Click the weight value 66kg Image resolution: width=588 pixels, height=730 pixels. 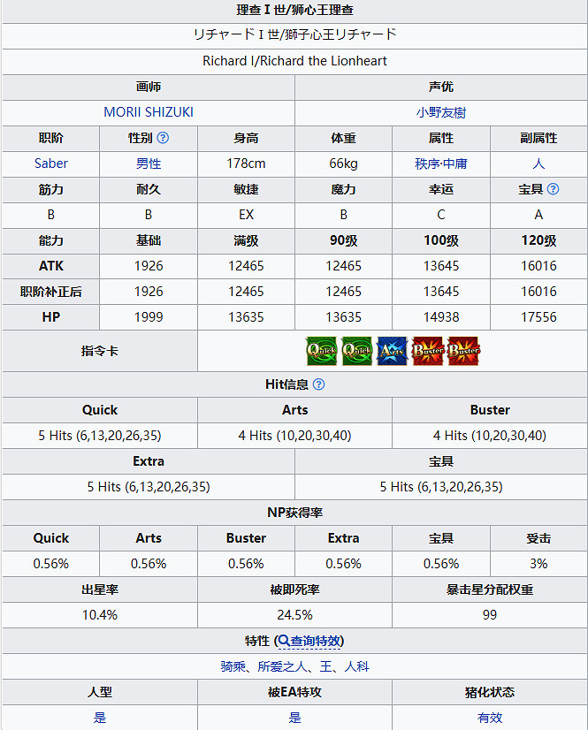tap(343, 163)
